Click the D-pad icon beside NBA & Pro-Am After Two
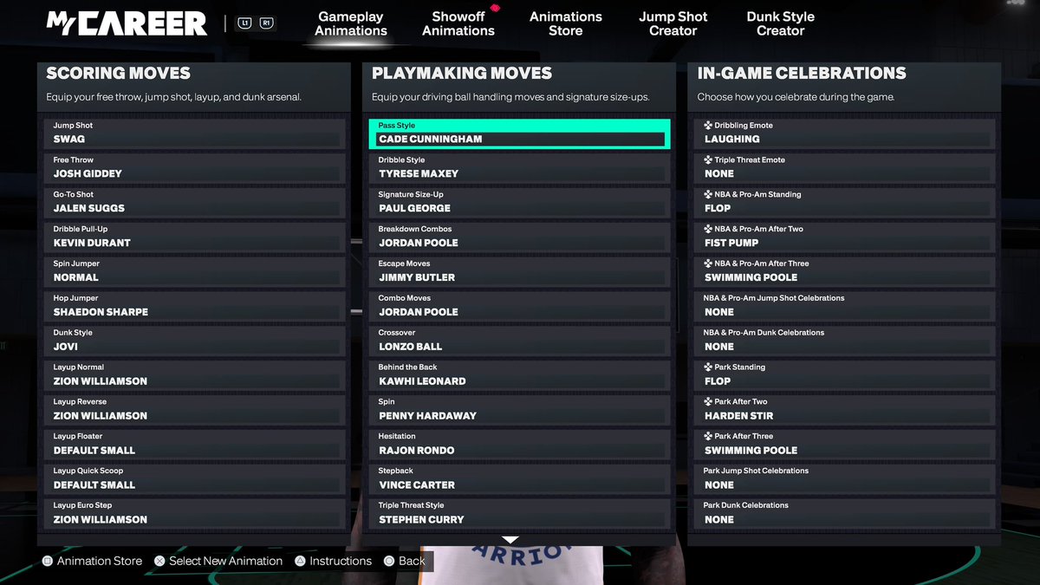 (x=708, y=230)
